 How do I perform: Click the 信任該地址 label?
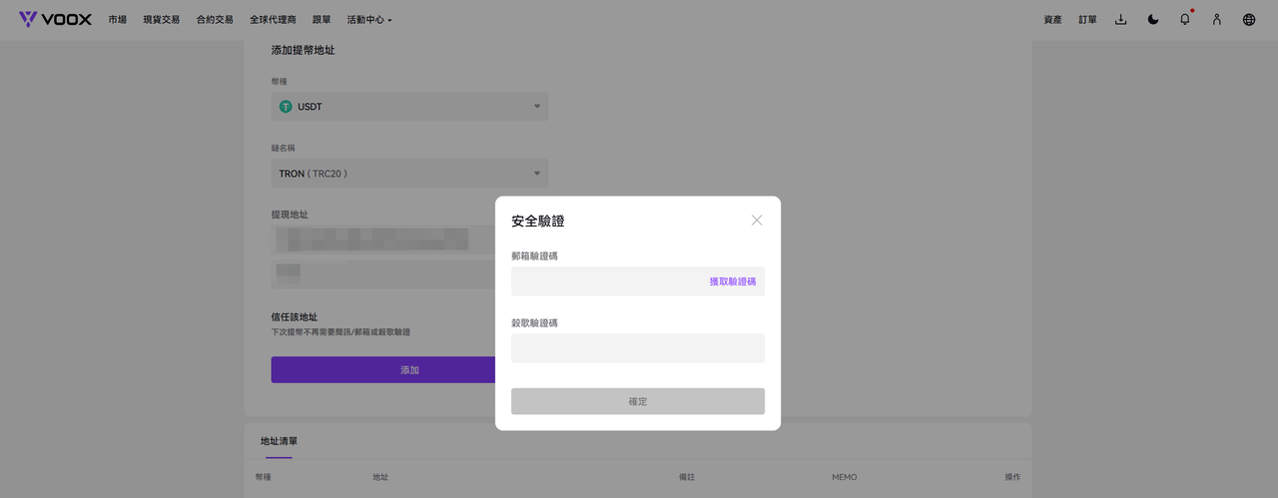(x=295, y=316)
